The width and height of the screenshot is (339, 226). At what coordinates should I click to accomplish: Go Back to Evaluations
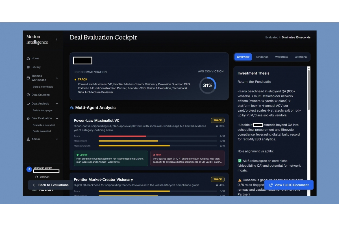click(x=51, y=185)
